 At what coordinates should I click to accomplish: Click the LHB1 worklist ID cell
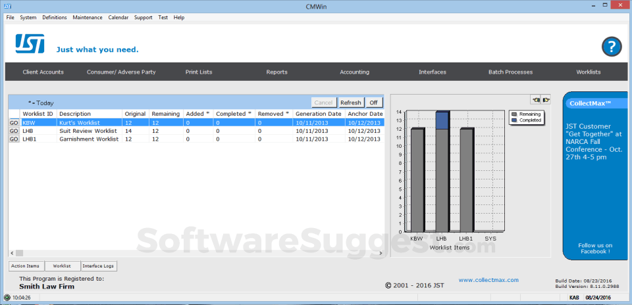38,139
